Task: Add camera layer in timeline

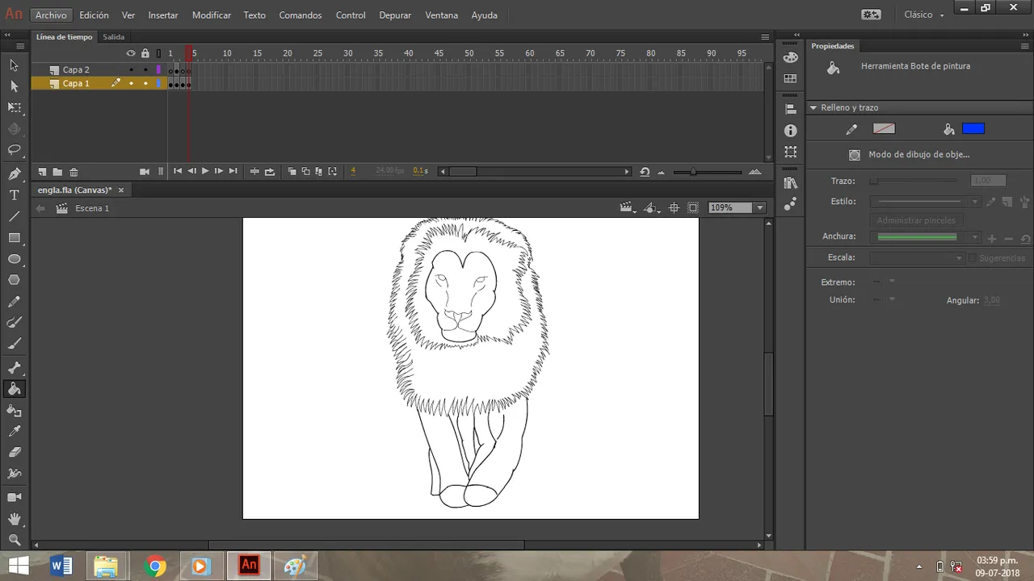Action: tap(145, 172)
